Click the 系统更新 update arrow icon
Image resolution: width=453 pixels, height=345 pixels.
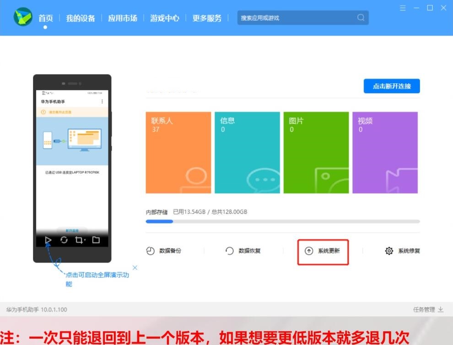[x=309, y=251]
